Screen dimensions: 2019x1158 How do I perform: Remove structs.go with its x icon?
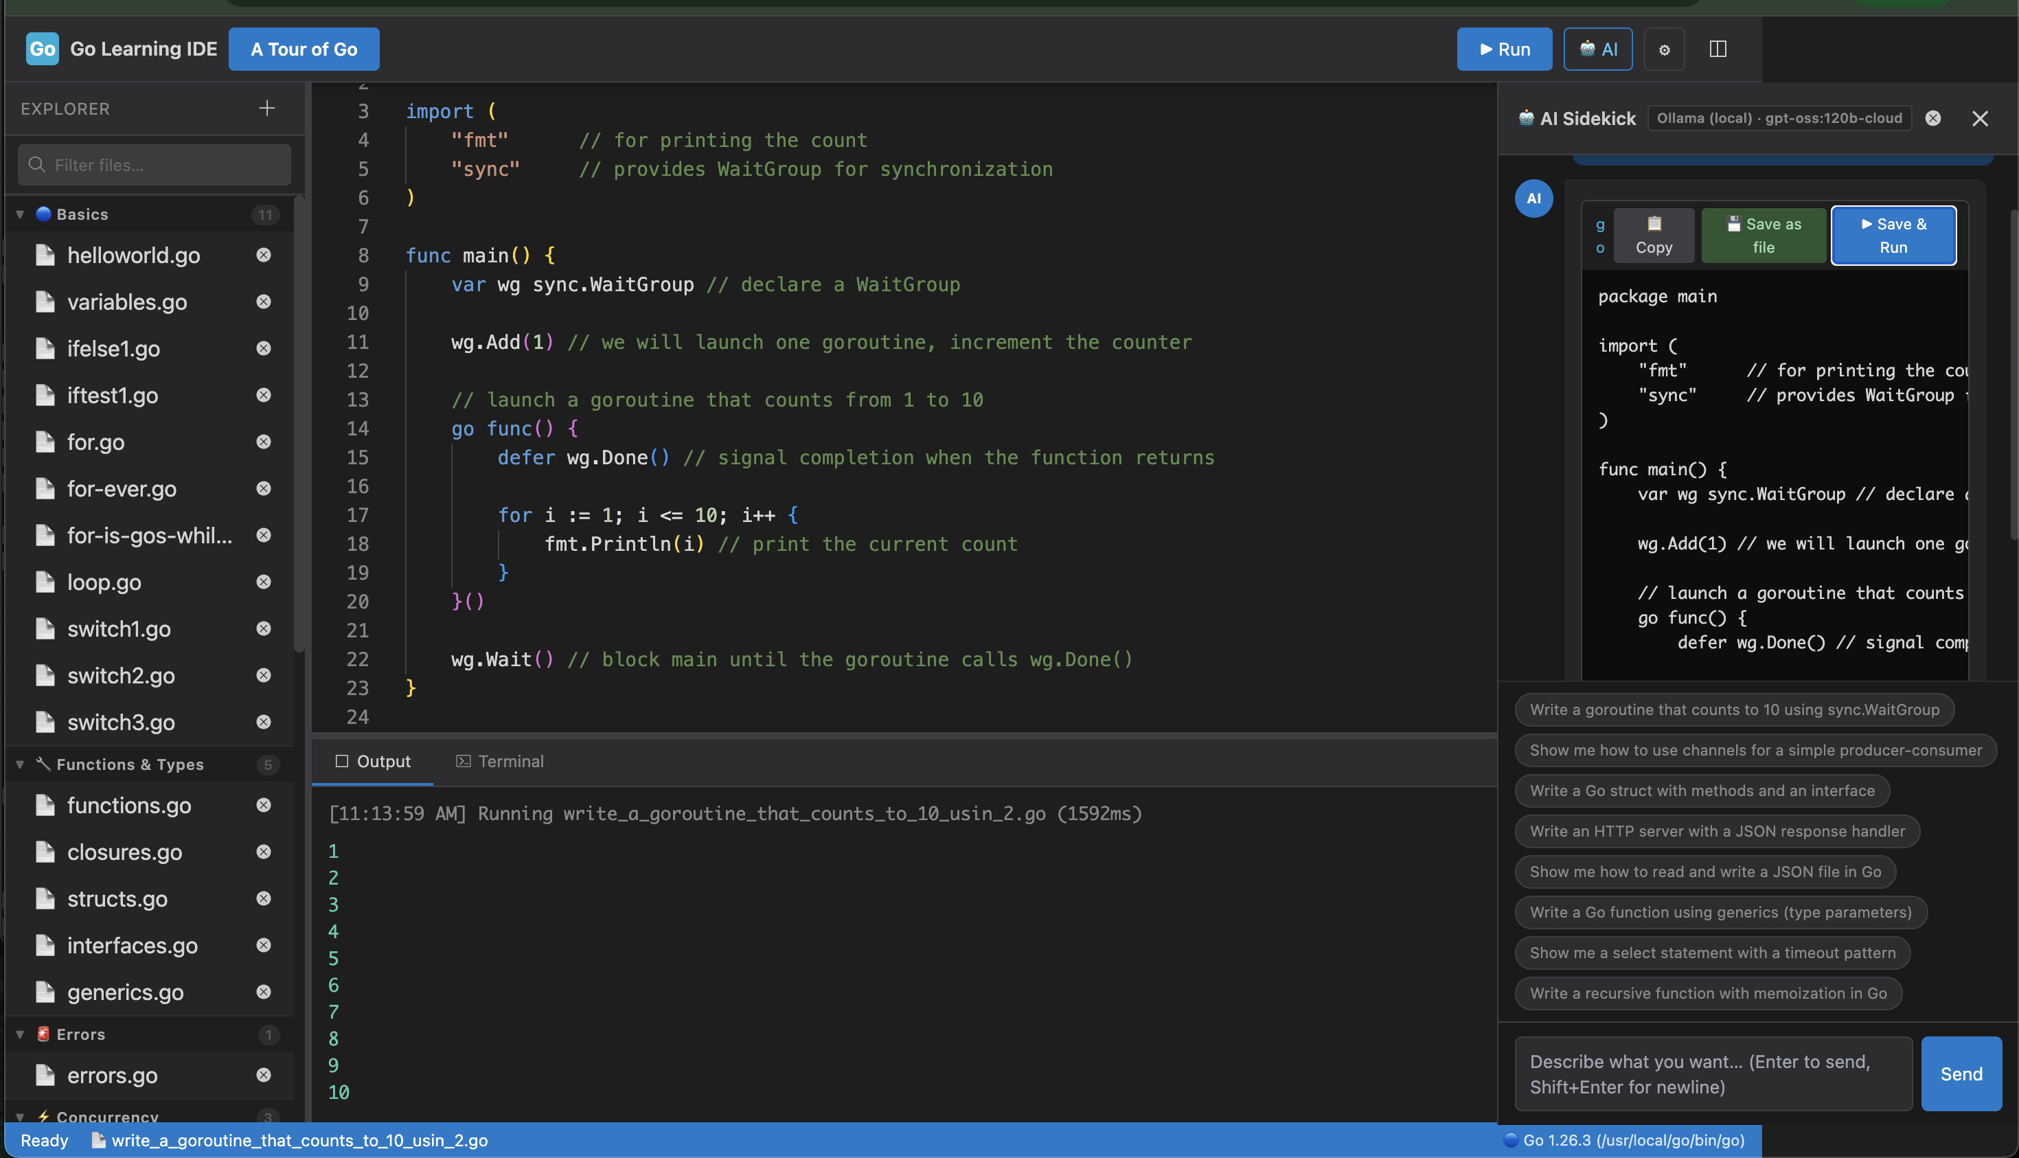[x=264, y=899]
